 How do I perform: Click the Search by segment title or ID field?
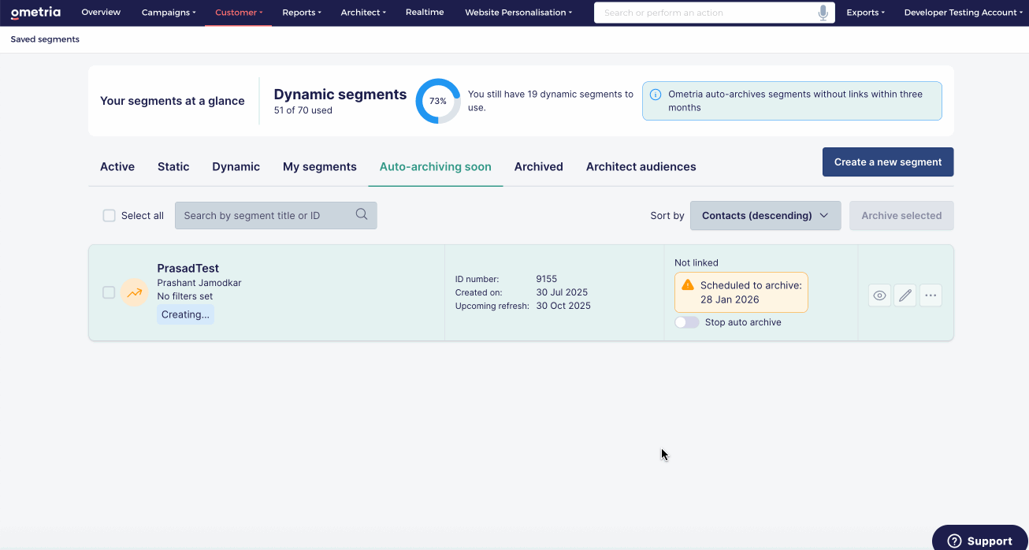[x=276, y=215]
